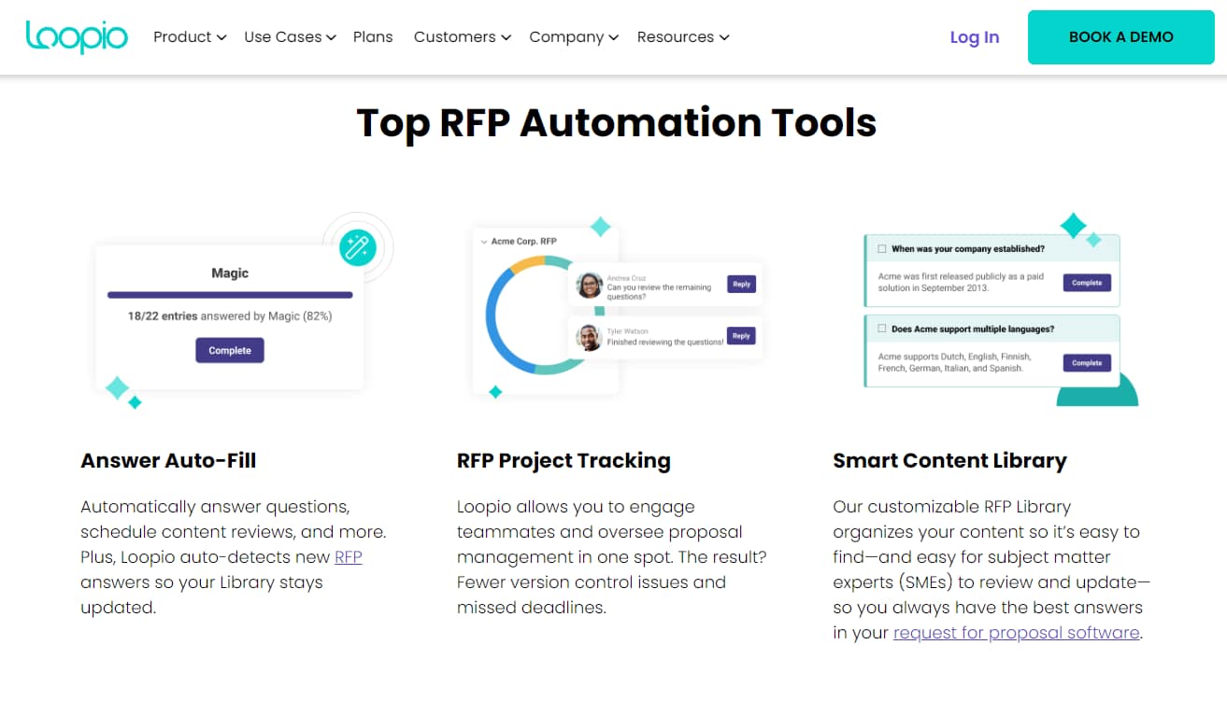This screenshot has width=1227, height=715.
Task: Click the Book a Demo button
Action: (1120, 37)
